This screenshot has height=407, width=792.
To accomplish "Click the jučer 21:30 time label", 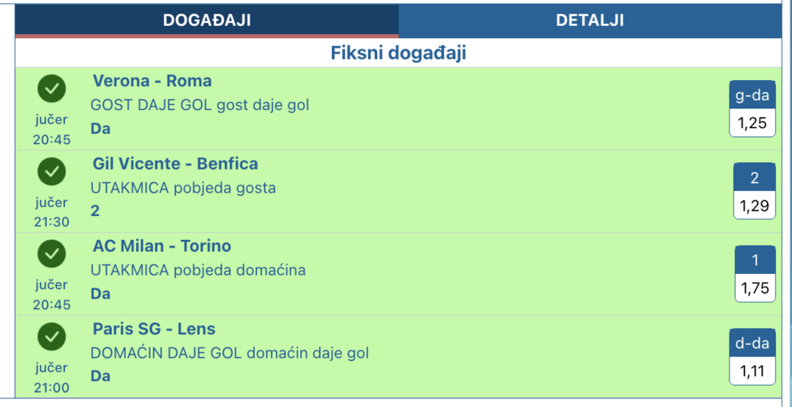I will 51,212.
